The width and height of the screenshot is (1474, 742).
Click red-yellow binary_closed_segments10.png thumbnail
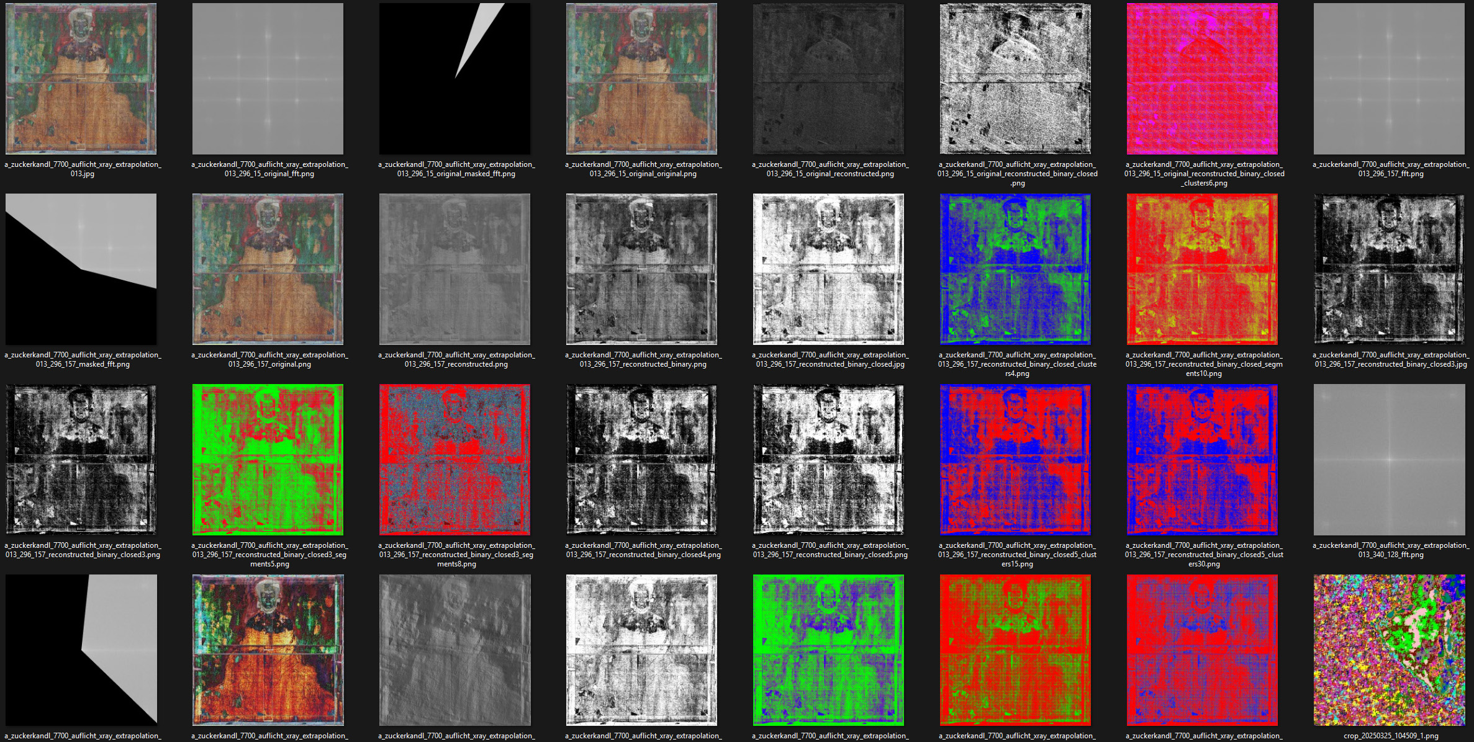(1202, 269)
